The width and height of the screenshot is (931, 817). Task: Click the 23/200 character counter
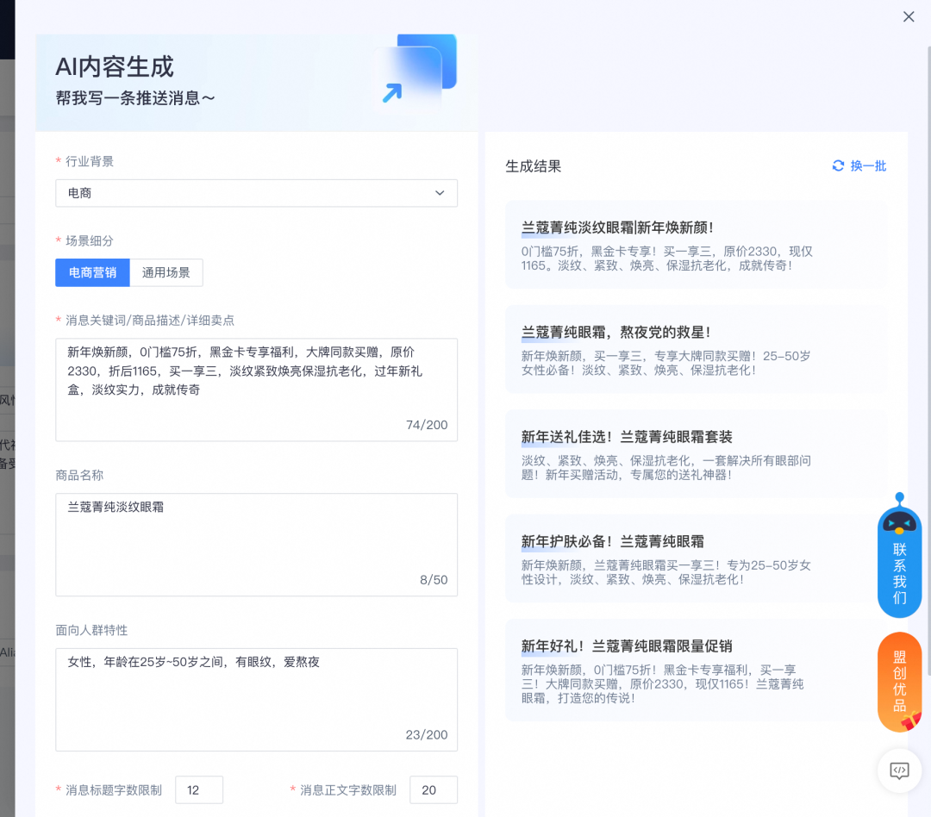pyautogui.click(x=427, y=734)
